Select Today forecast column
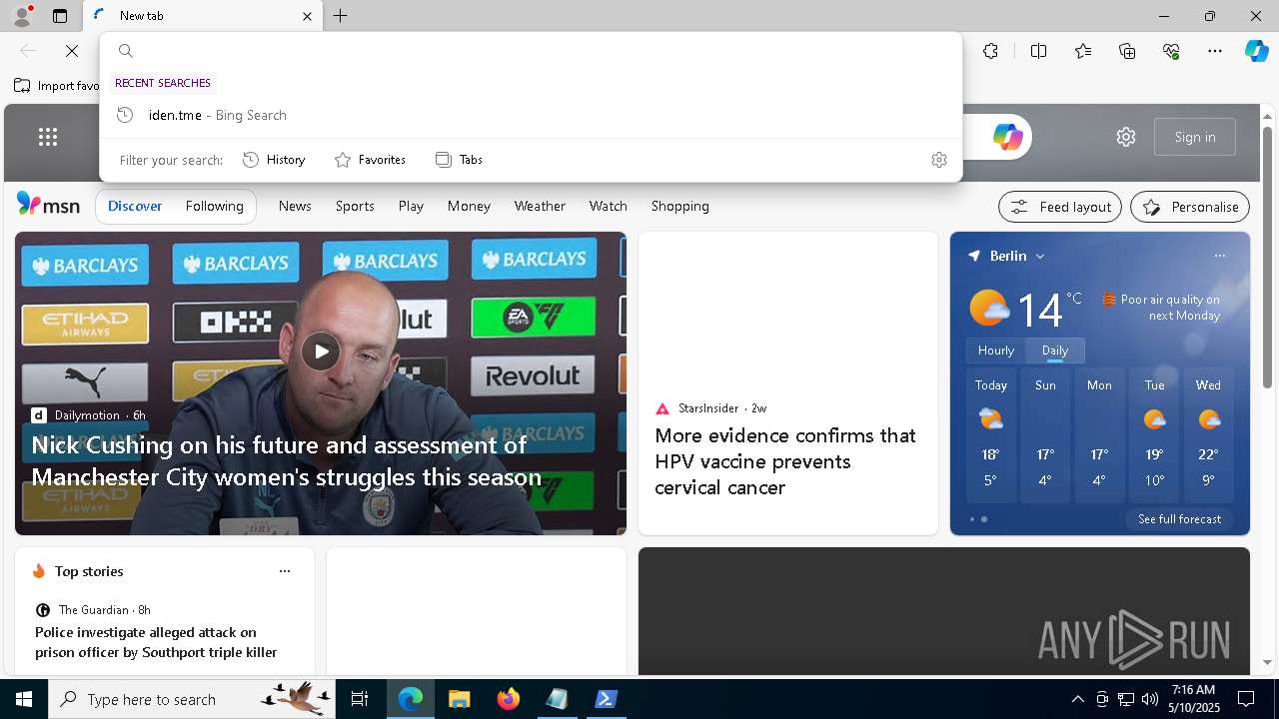The image size is (1279, 719). click(991, 434)
